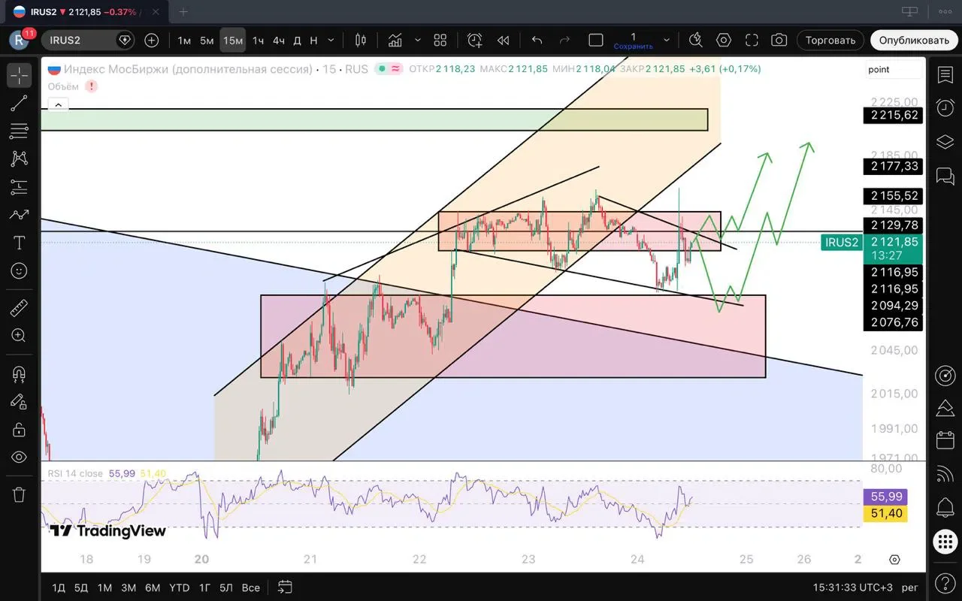Open the economic calendar panel
Viewport: 962px width, 601px height.
point(945,441)
